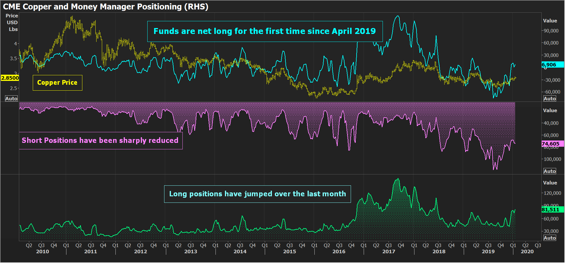
Task: Click the magenta 74,605 short positions tag
Action: click(552, 144)
